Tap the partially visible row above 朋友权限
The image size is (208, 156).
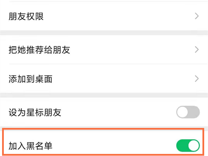coord(104,1)
